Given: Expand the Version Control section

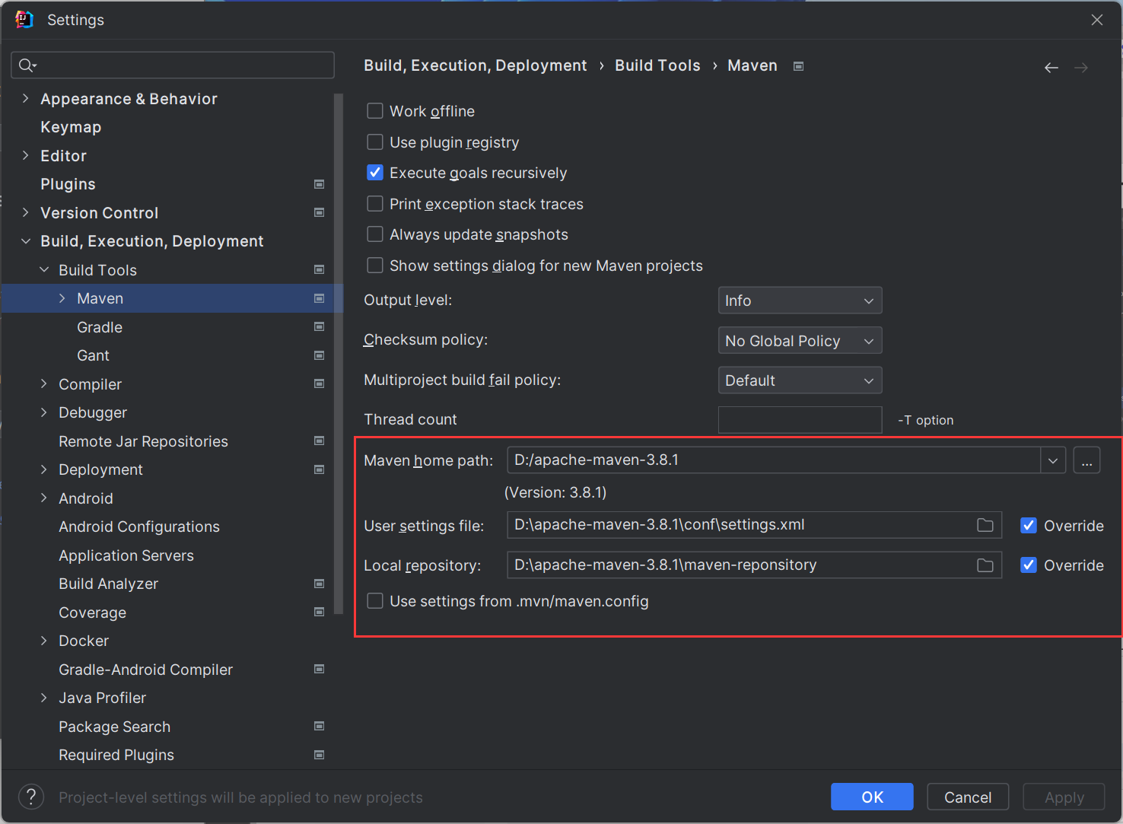Looking at the screenshot, I should pyautogui.click(x=26, y=212).
